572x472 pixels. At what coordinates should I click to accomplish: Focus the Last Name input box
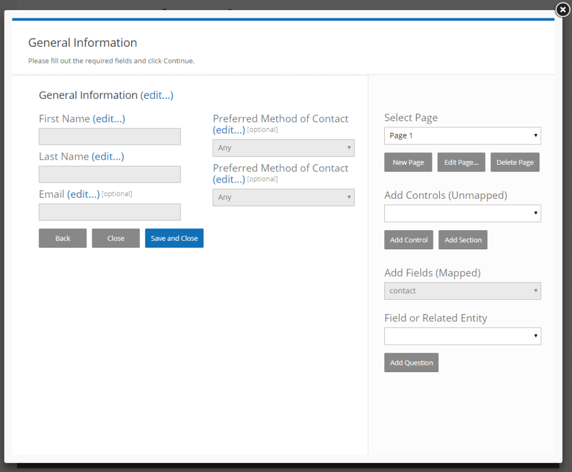pos(110,174)
